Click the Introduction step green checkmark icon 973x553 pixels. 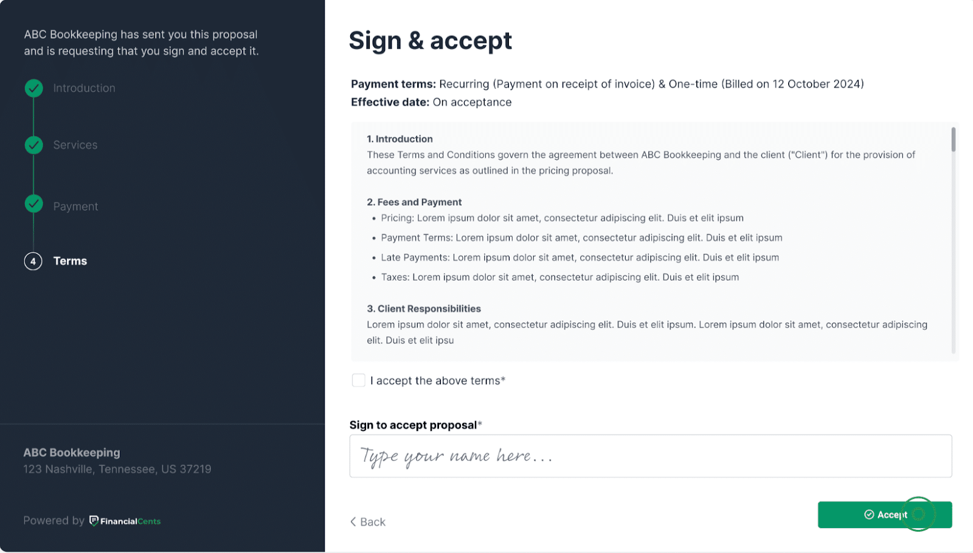(34, 88)
